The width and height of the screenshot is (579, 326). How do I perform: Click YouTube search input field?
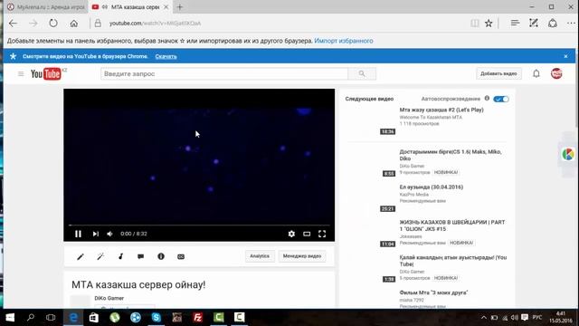pos(224,74)
